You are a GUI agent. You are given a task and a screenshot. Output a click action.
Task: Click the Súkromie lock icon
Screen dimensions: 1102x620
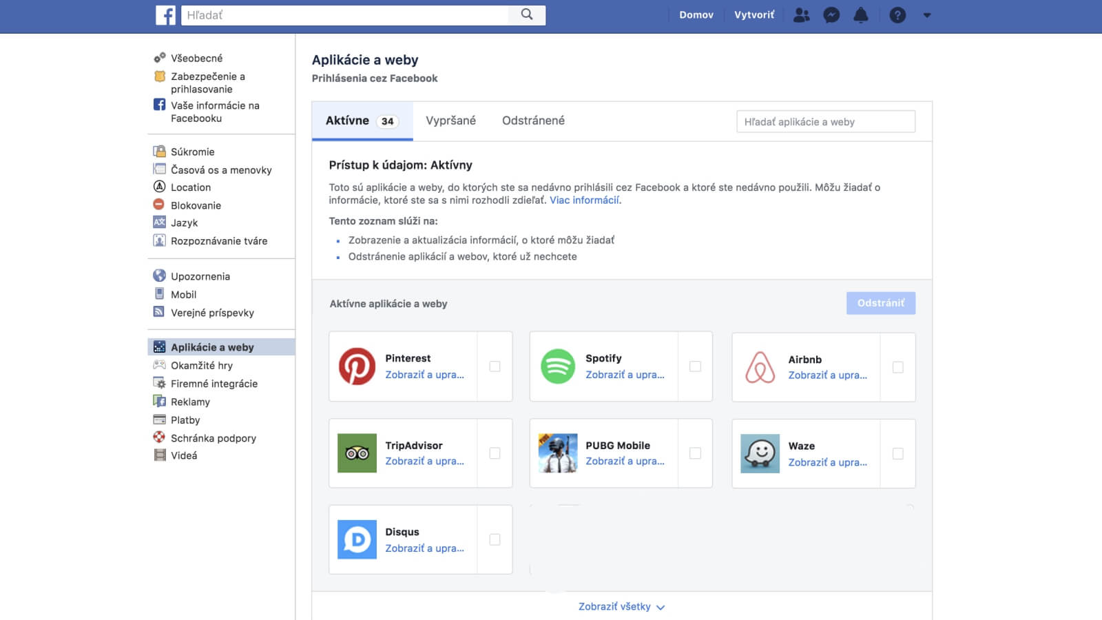point(160,152)
